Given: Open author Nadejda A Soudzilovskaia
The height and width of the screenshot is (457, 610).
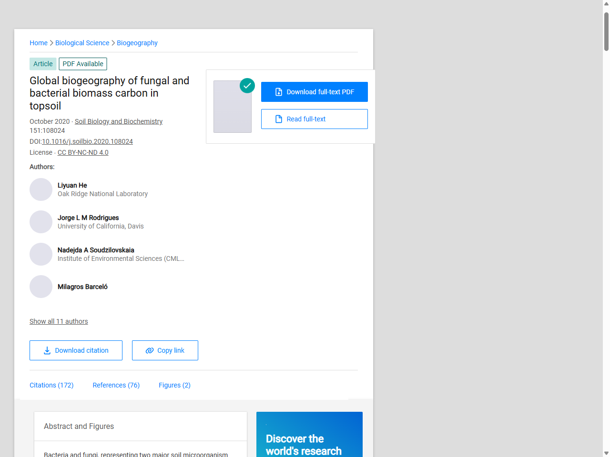Looking at the screenshot, I should point(96,250).
